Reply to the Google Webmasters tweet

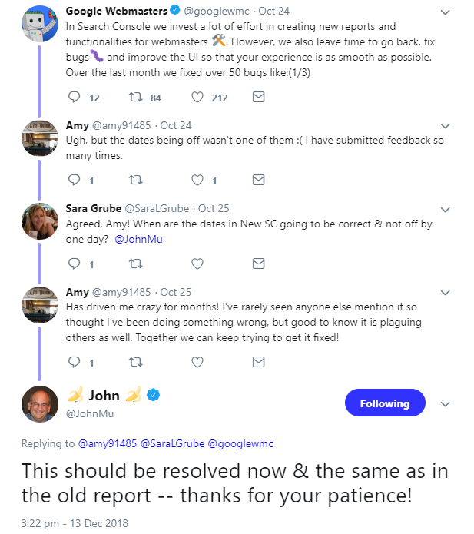pos(75,98)
